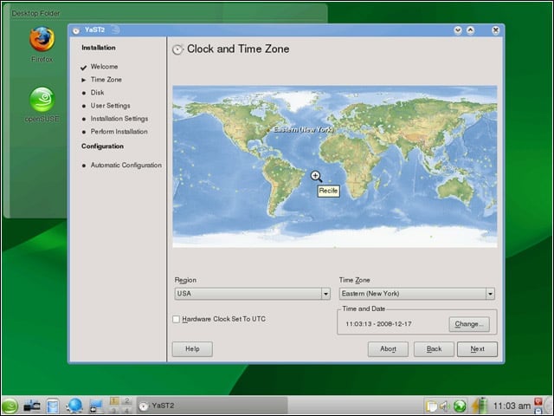
Task: Select the Installation Settings step
Action: (x=119, y=119)
